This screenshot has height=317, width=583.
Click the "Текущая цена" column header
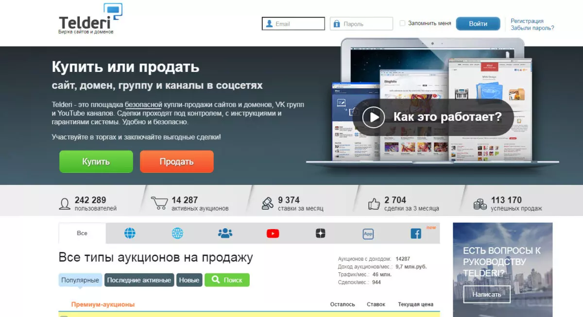(415, 304)
